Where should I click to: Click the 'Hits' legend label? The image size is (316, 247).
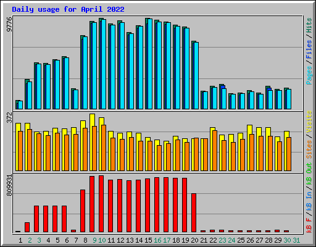click(x=309, y=25)
